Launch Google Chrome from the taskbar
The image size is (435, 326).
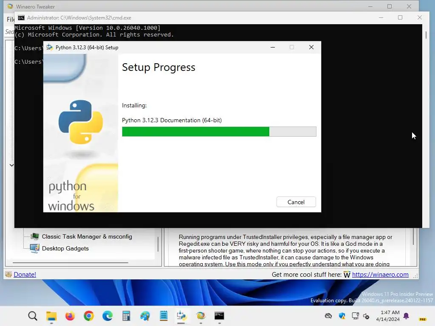tap(89, 316)
